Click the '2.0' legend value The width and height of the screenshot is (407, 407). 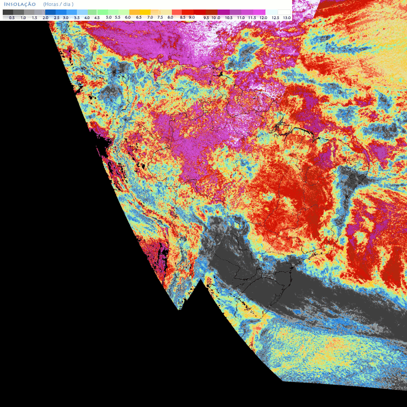pyautogui.click(x=45, y=18)
